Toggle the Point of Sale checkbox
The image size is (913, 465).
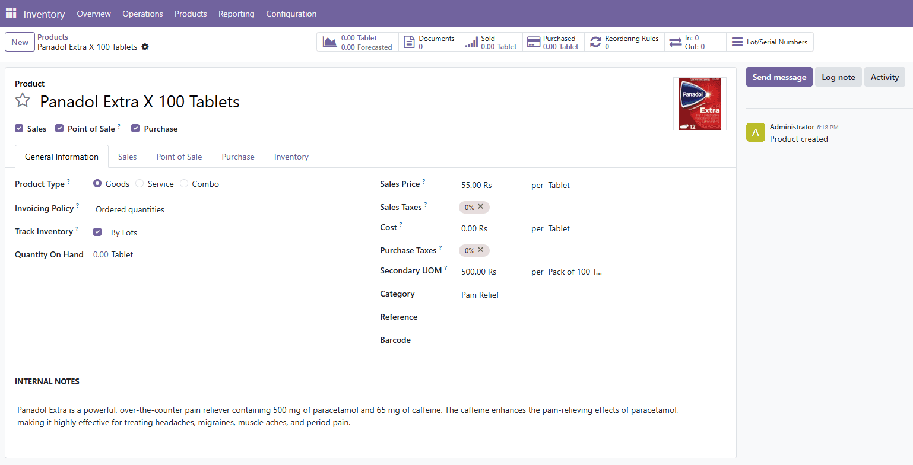click(x=59, y=128)
